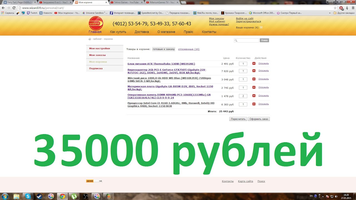Click the quantity field for the Thermaltake power supply

click(243, 64)
